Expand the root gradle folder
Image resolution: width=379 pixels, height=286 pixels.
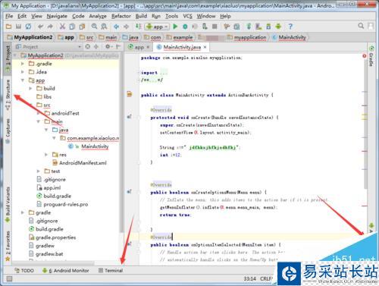point(23,212)
